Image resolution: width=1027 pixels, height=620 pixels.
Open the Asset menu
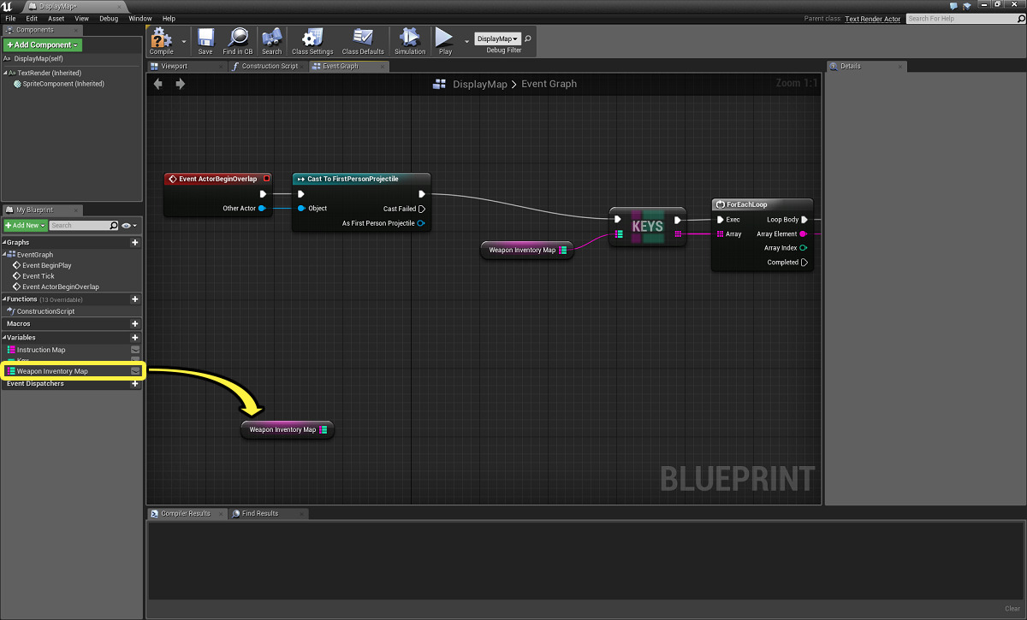coord(56,18)
